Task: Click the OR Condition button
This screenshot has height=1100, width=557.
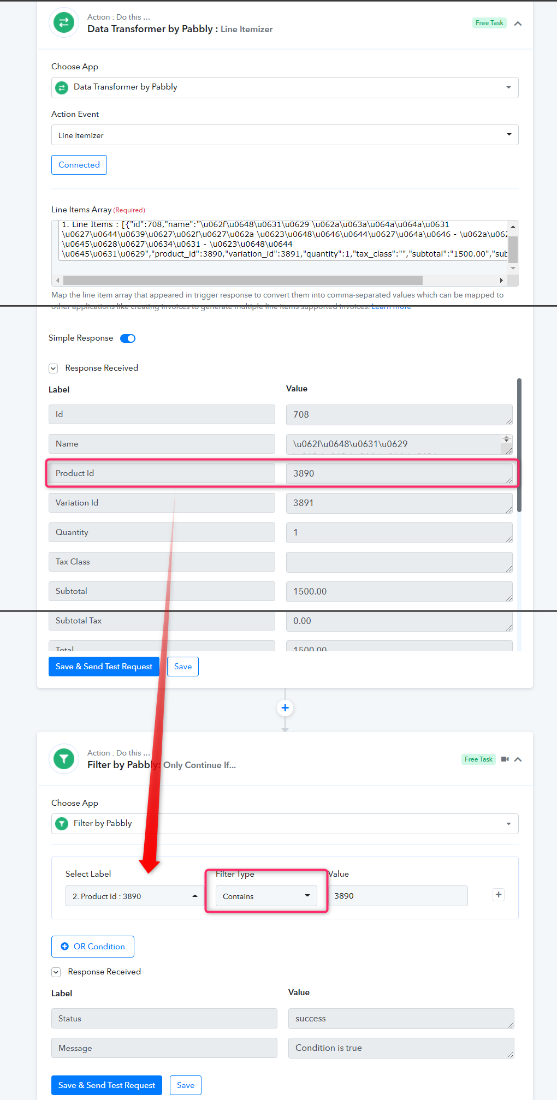Action: pos(93,947)
